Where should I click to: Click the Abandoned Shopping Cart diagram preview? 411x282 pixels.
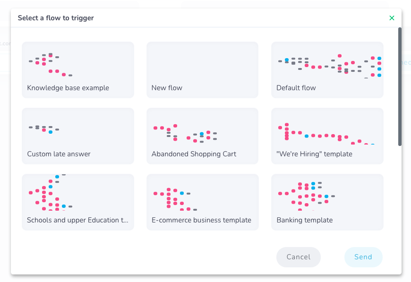click(185, 133)
